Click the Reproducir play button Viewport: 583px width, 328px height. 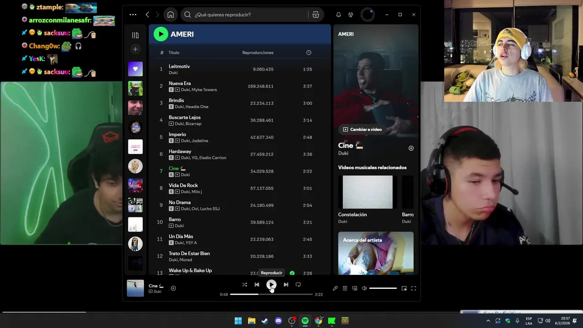(271, 285)
